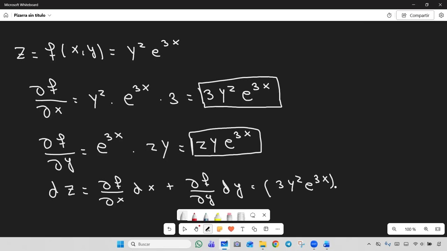The width and height of the screenshot is (447, 251).
Task: Select the lasso selection tool
Action: coord(252,215)
